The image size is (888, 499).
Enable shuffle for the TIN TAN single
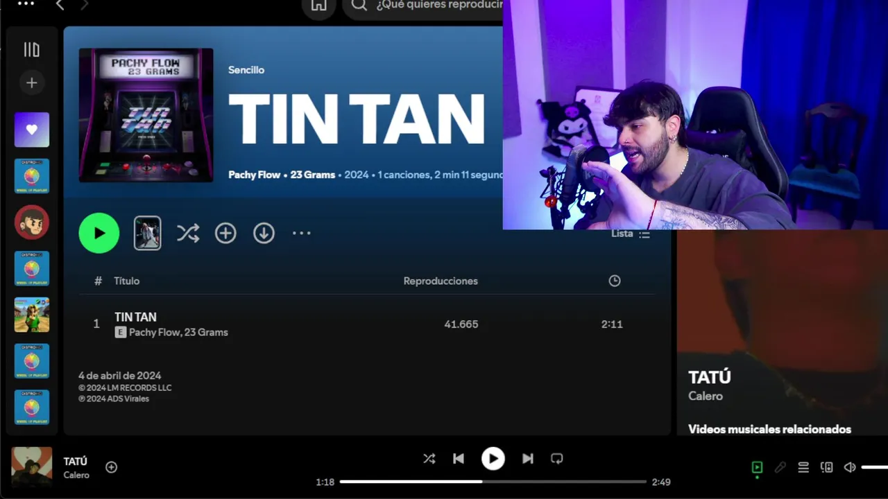point(188,234)
